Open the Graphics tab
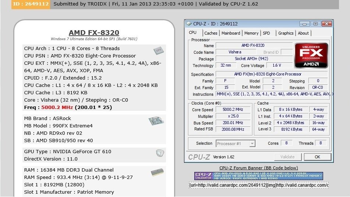 click(286, 33)
